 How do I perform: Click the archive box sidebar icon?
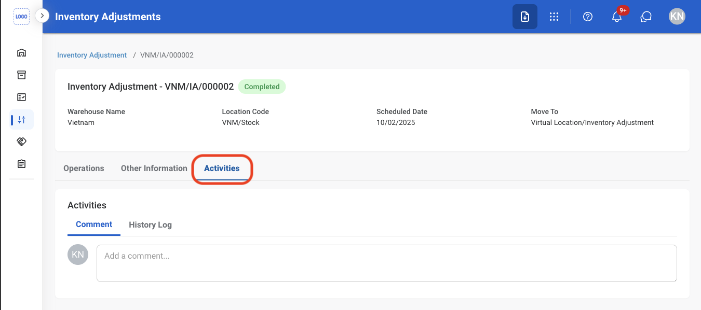tap(21, 75)
